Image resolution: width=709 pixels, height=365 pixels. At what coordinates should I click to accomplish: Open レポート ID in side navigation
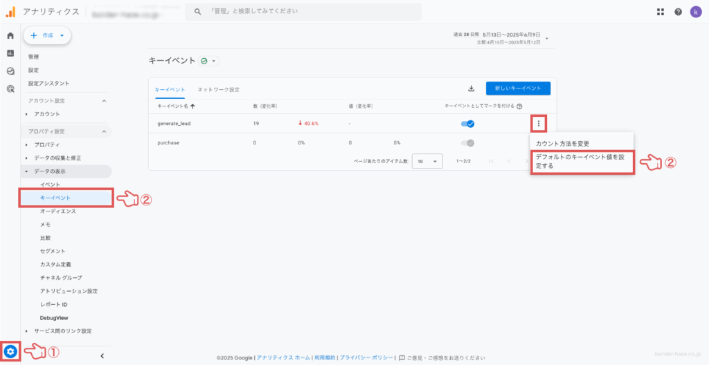[54, 304]
